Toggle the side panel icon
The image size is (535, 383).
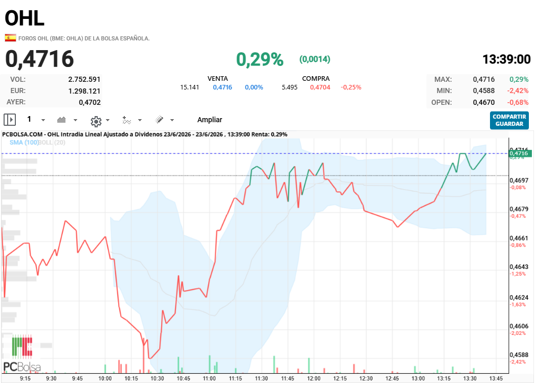[10, 120]
